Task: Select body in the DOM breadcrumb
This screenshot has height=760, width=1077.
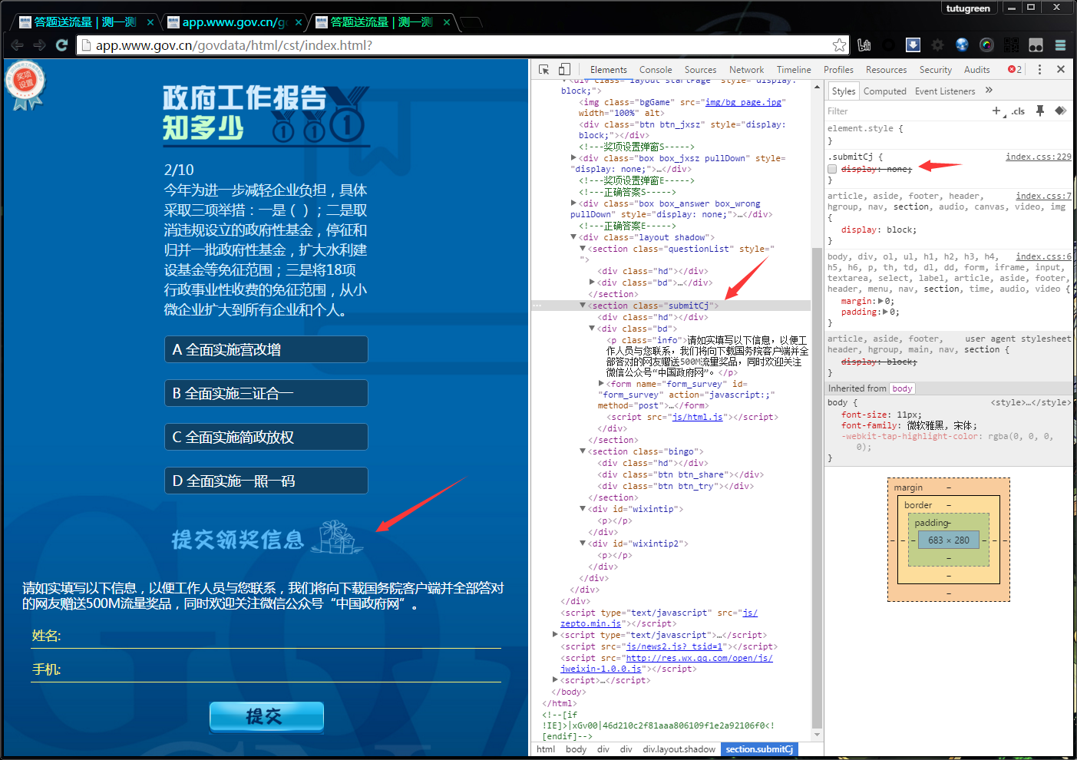Action: (576, 749)
